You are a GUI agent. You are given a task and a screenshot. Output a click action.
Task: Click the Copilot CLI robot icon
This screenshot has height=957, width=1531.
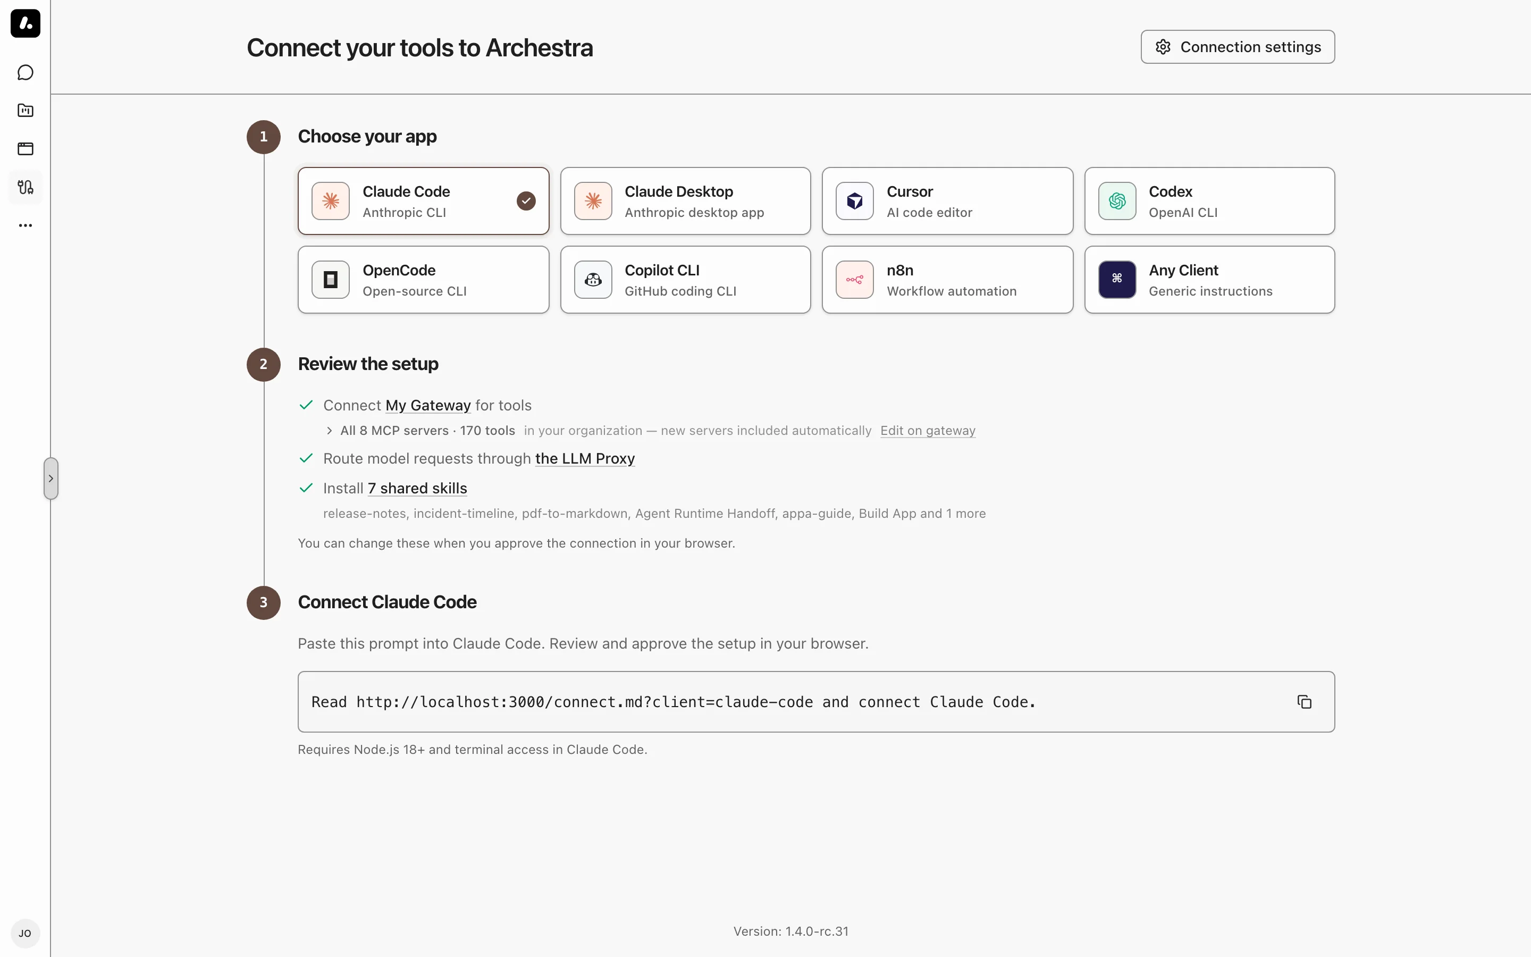pos(593,280)
